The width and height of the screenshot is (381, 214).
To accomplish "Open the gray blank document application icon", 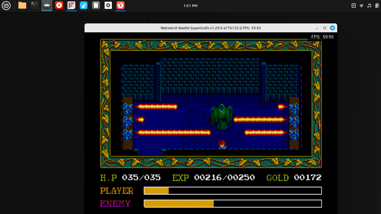I will coord(96,5).
